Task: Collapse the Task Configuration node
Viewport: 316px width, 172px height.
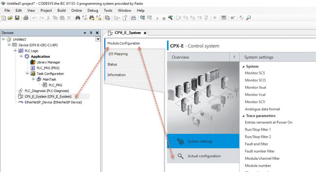Action: click(27, 73)
